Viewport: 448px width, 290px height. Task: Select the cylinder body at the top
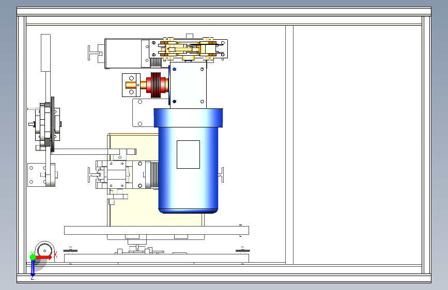click(123, 53)
